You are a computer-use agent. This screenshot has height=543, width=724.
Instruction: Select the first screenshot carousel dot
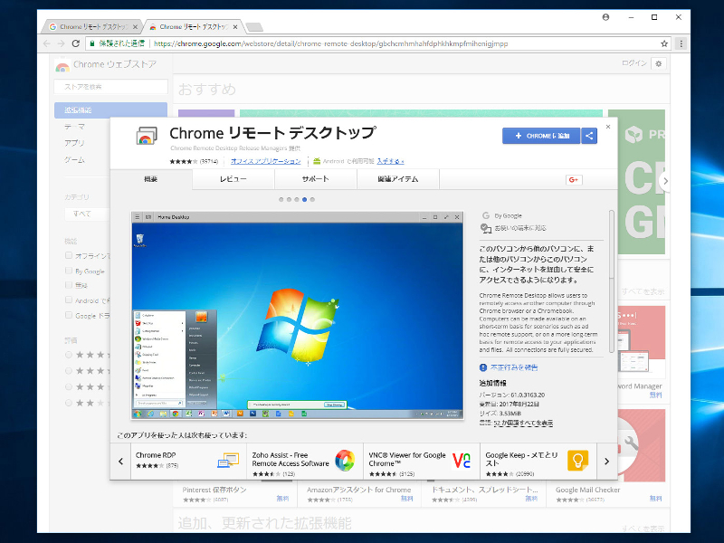pos(281,199)
